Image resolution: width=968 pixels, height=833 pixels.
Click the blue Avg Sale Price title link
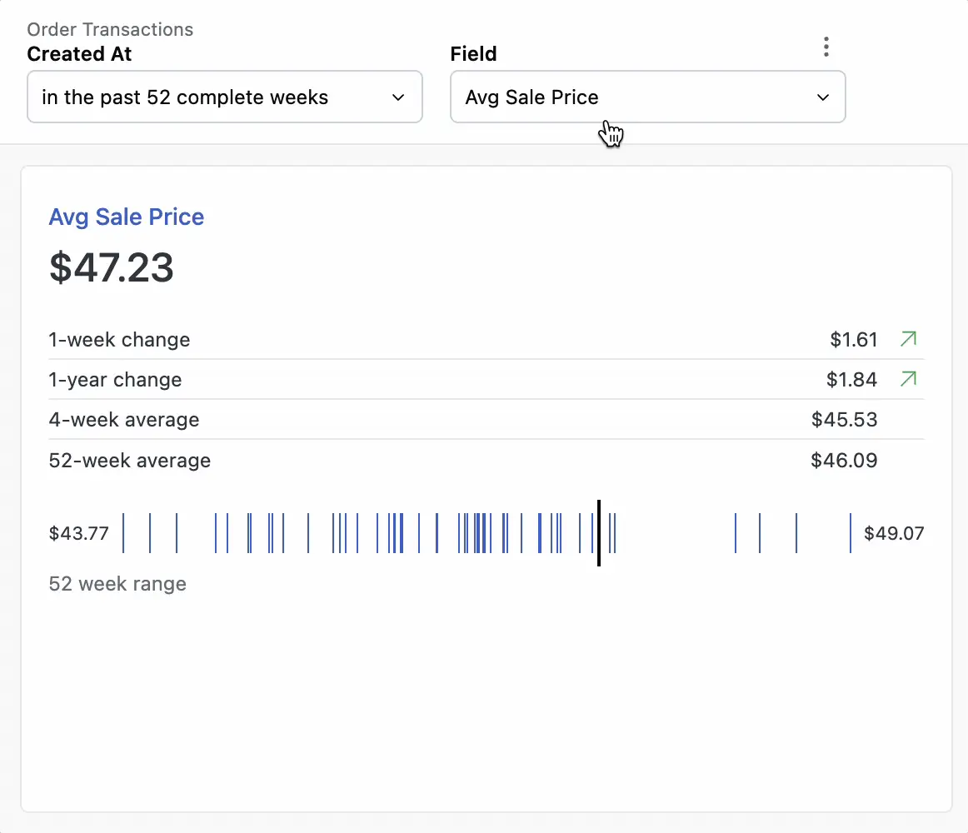click(x=127, y=217)
